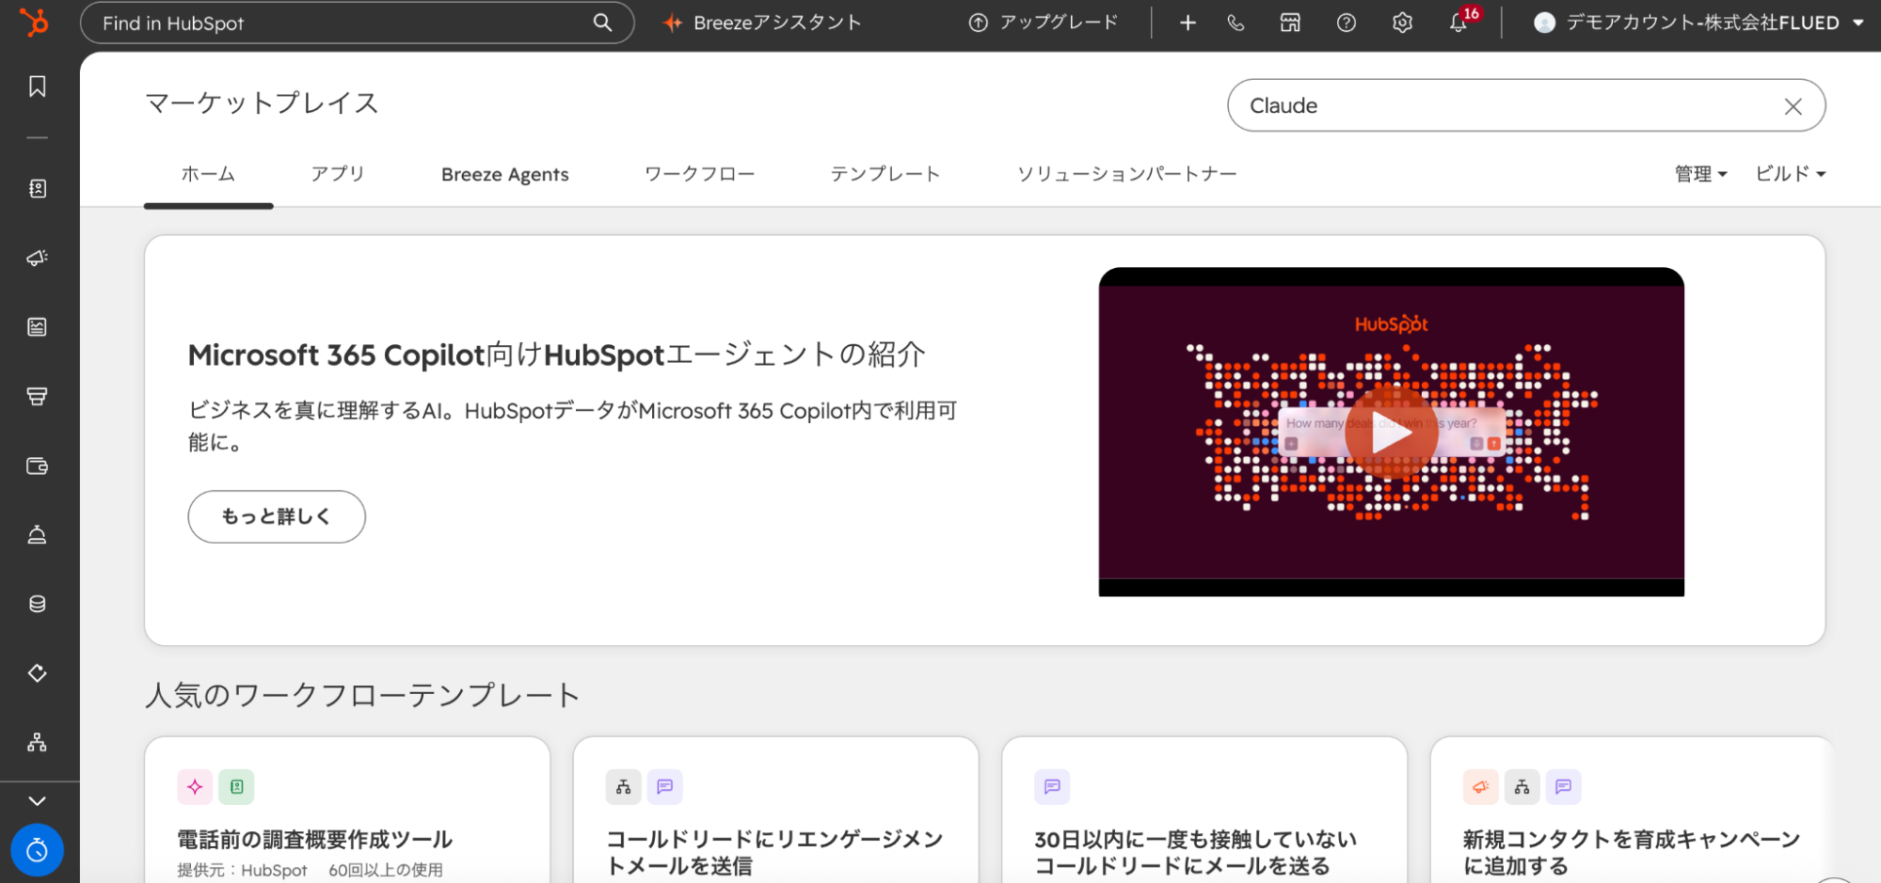Click the notifications bell icon
The height and width of the screenshot is (883, 1881).
pos(1459,23)
